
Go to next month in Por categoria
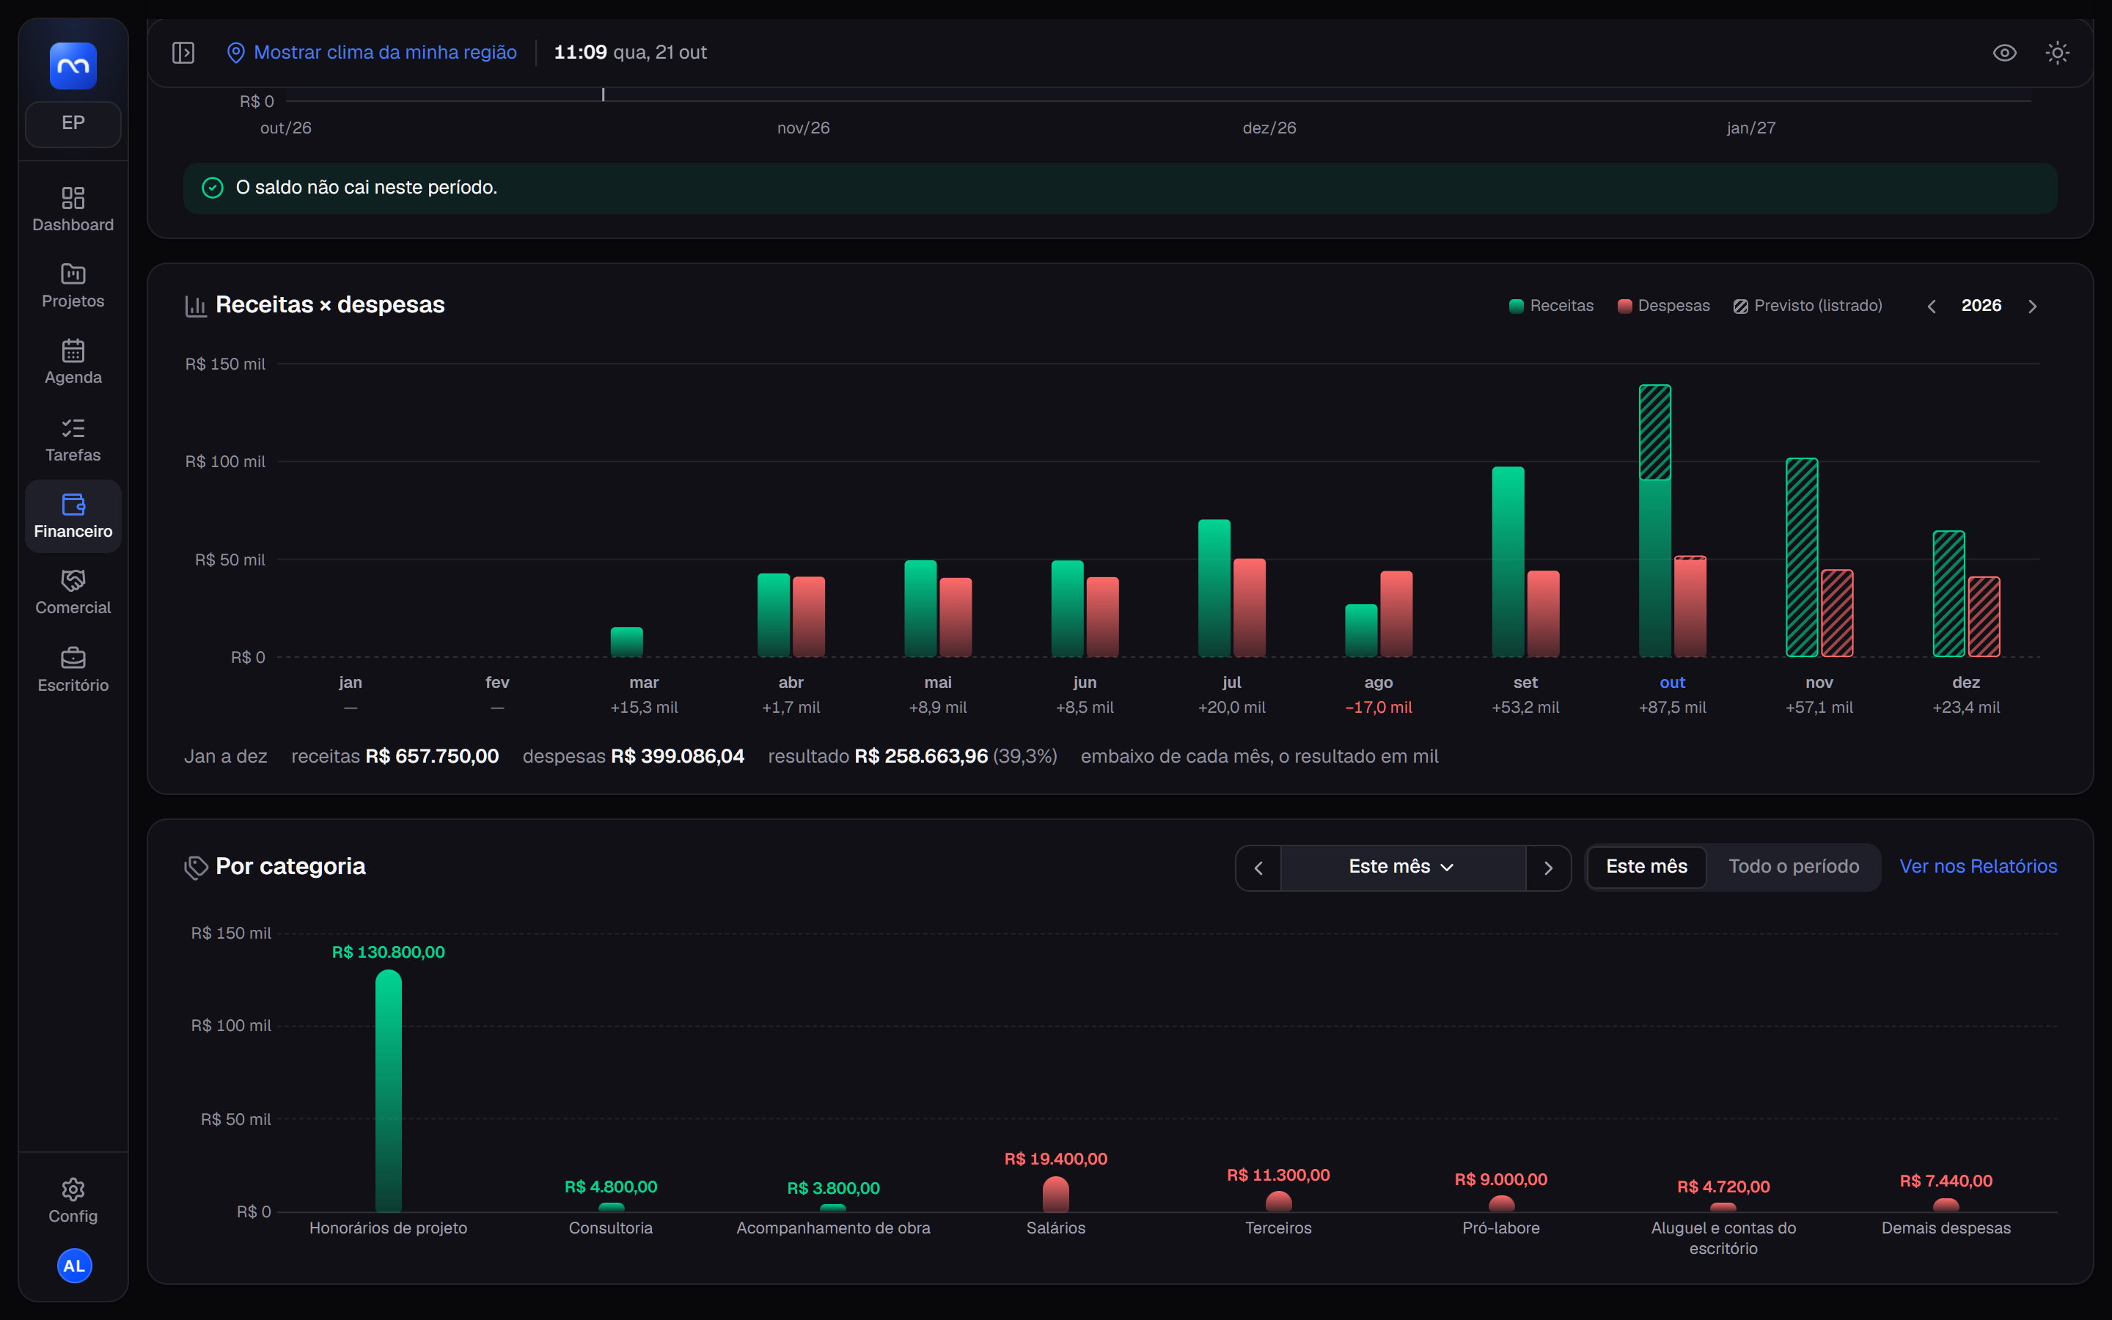coord(1548,868)
